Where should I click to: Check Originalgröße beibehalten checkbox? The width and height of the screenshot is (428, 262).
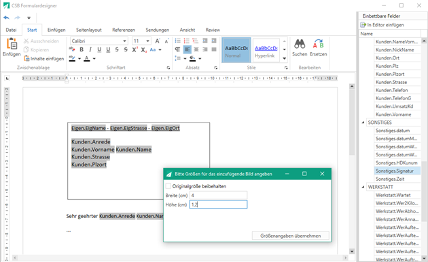pos(168,186)
